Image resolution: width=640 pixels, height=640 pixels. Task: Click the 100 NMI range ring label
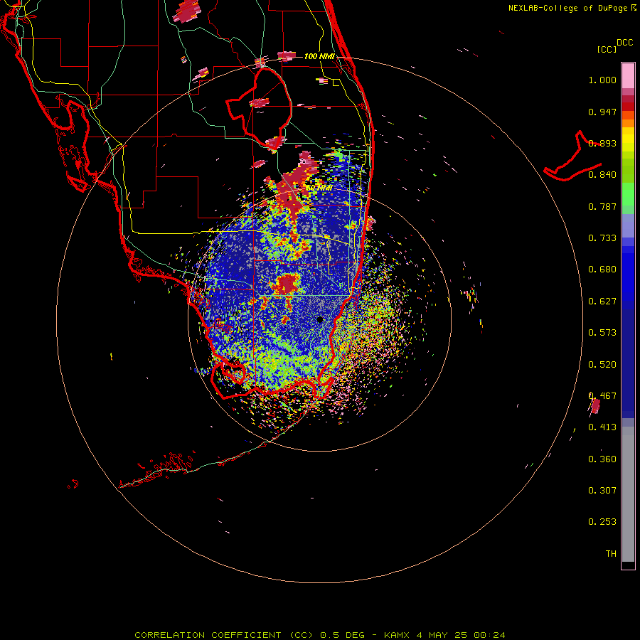(319, 56)
